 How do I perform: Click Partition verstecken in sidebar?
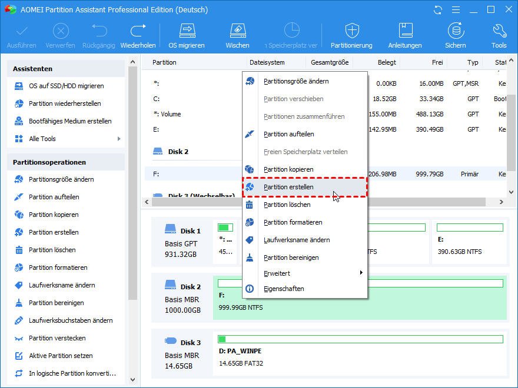(57, 338)
